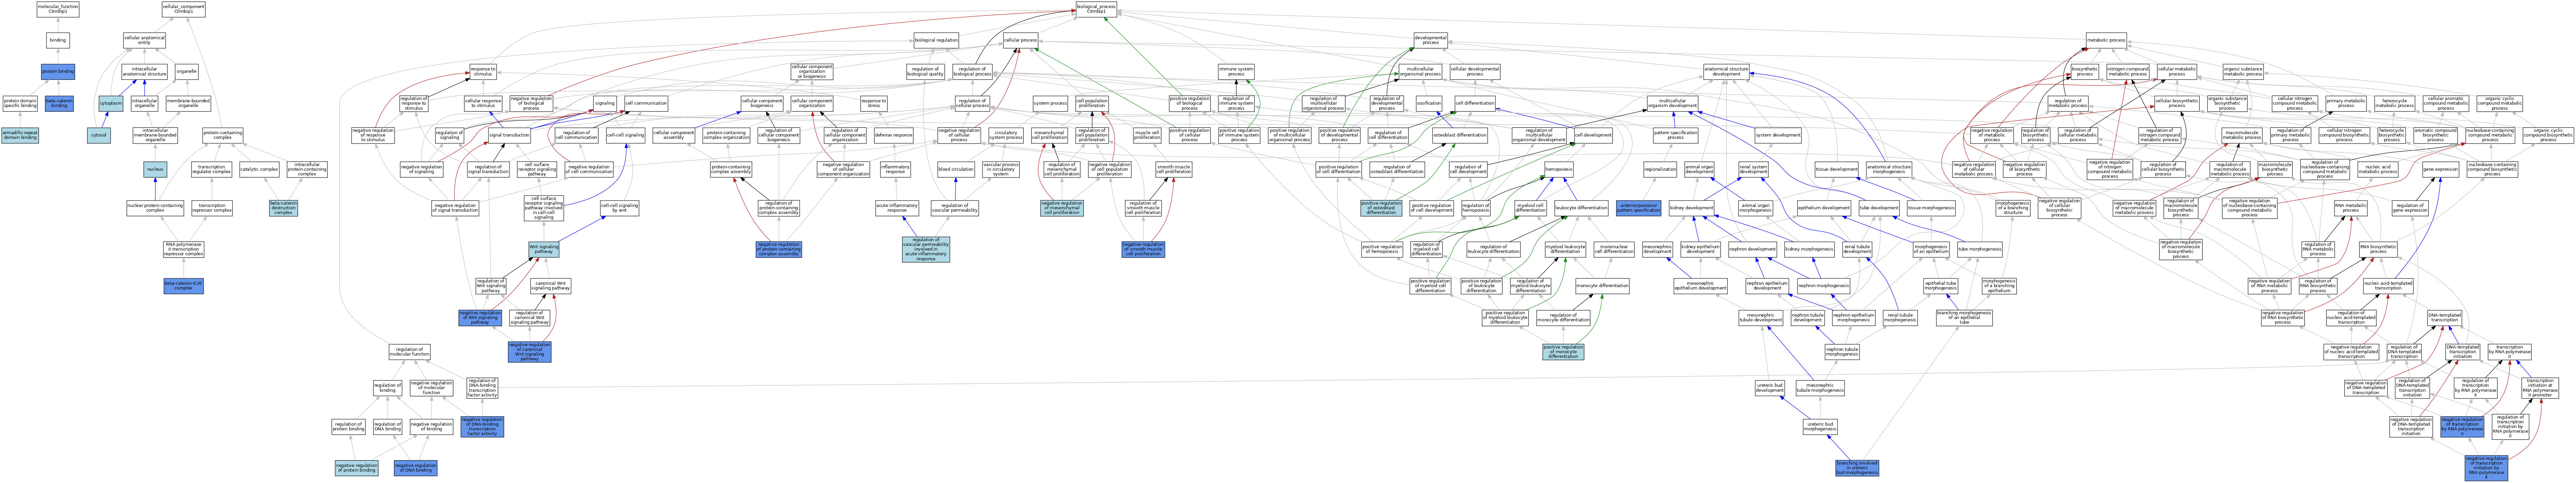
Task: Click the 'beta-catenin destruction complex' node
Action: (x=284, y=208)
